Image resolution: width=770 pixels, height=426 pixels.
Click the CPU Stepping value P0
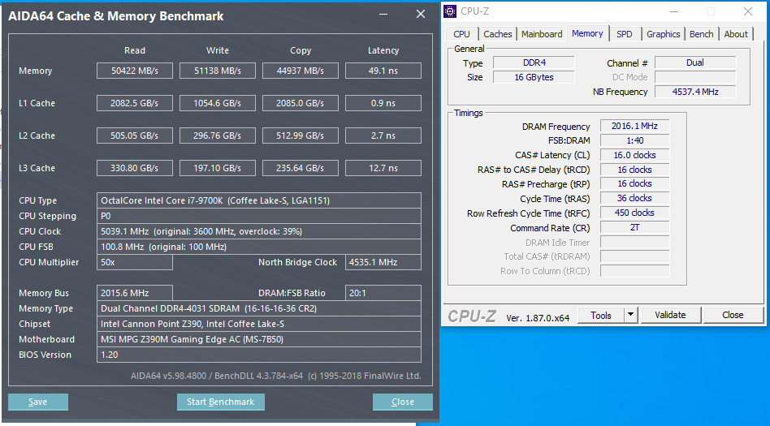[259, 216]
